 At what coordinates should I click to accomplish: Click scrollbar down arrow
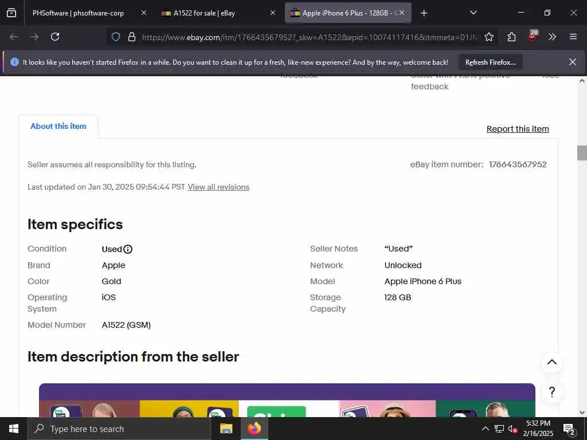(x=582, y=412)
